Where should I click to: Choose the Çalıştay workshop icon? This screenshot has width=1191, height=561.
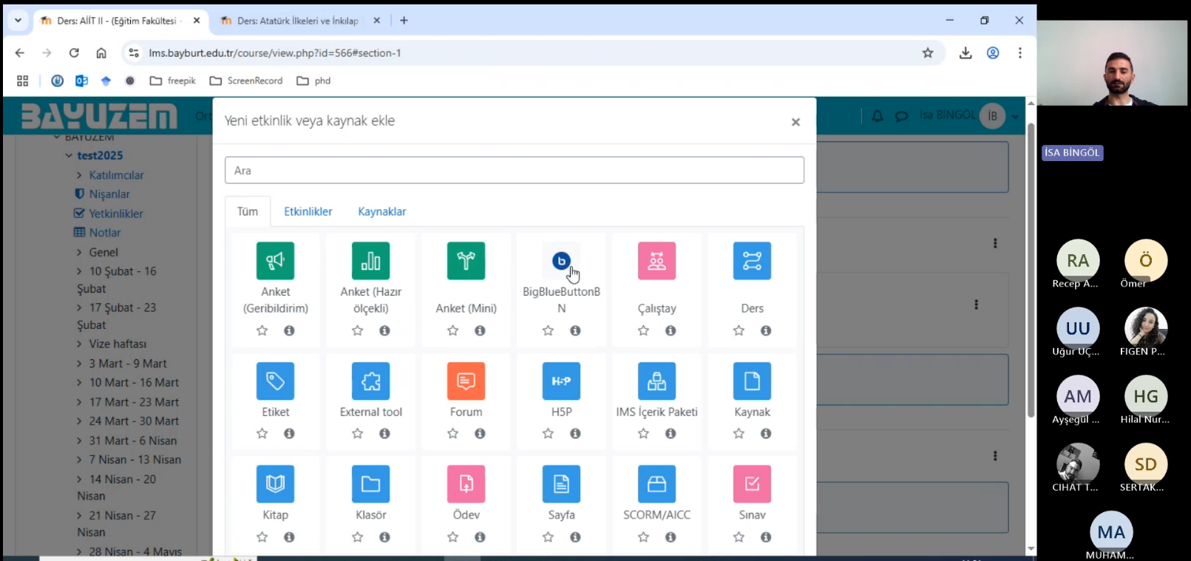[x=656, y=261]
